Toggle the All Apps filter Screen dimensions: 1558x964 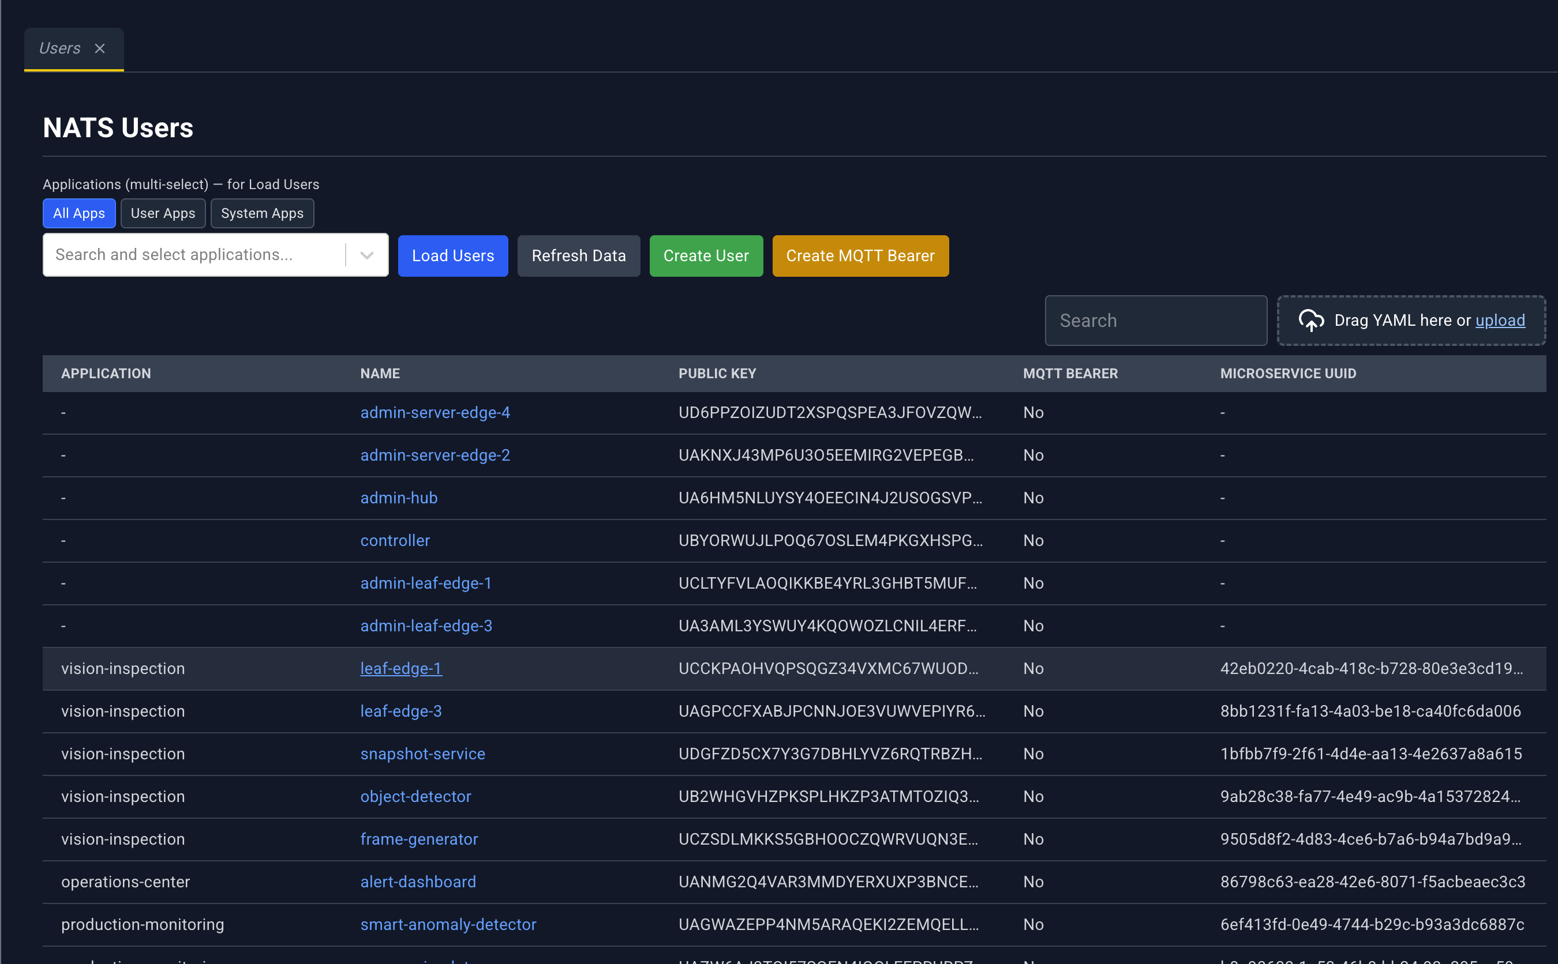tap(79, 213)
